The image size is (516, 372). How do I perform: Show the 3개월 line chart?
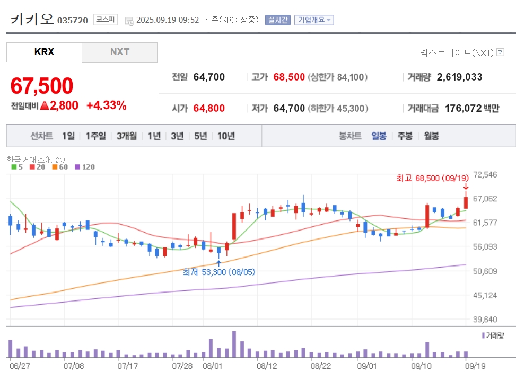[127, 136]
